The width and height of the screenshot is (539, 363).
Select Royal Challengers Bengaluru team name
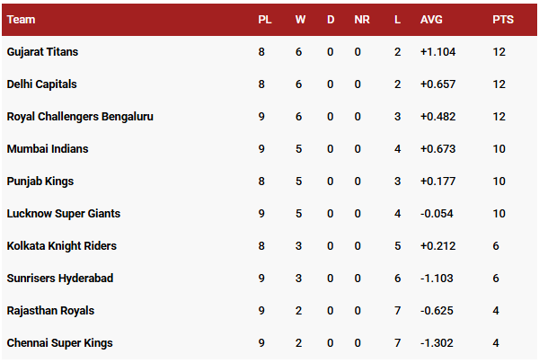tap(80, 117)
